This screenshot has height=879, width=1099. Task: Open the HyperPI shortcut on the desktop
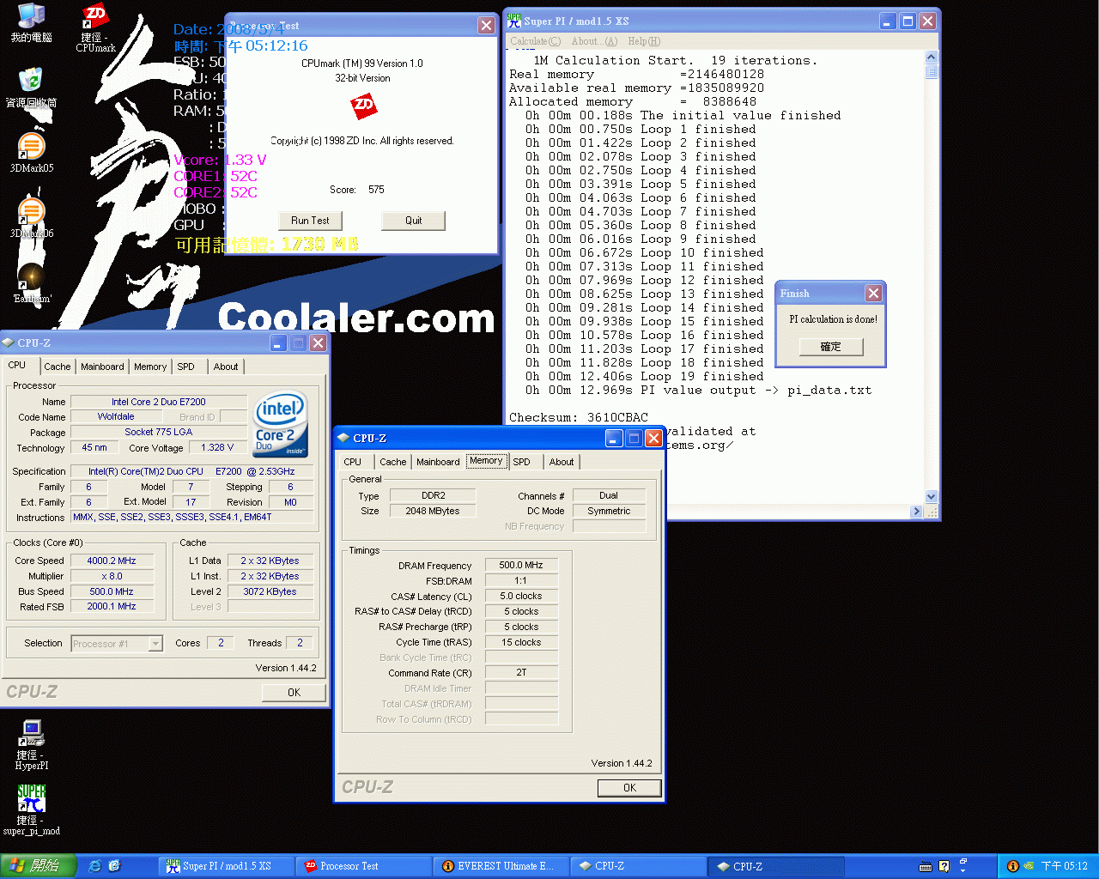click(31, 744)
